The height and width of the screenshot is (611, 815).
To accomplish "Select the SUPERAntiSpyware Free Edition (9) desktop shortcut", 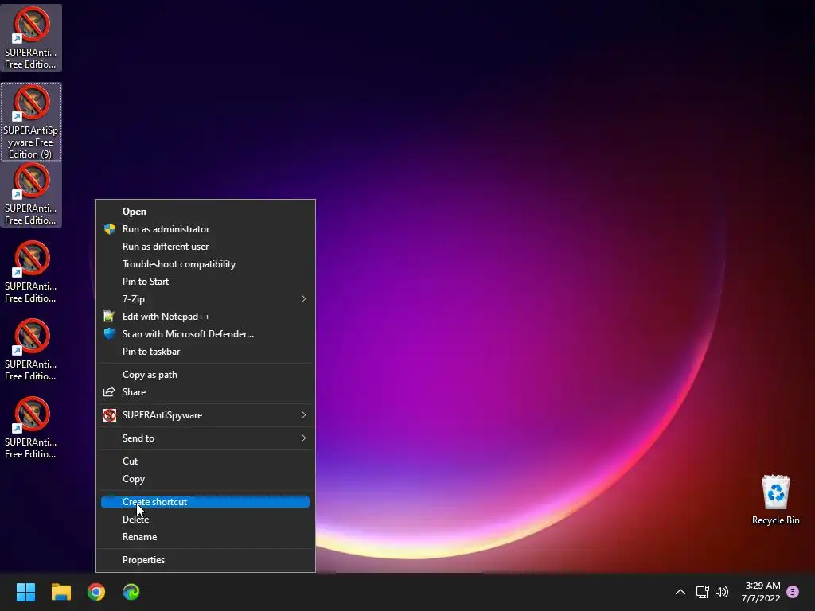I will point(31,122).
